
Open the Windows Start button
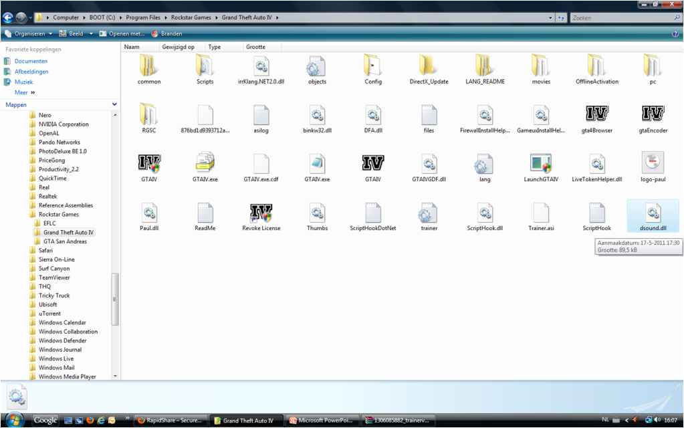[x=15, y=420]
